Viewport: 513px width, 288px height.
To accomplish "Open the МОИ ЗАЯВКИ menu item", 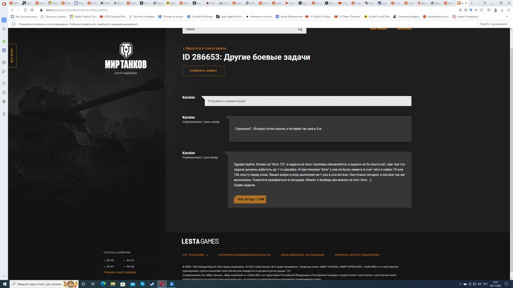I will (378, 29).
